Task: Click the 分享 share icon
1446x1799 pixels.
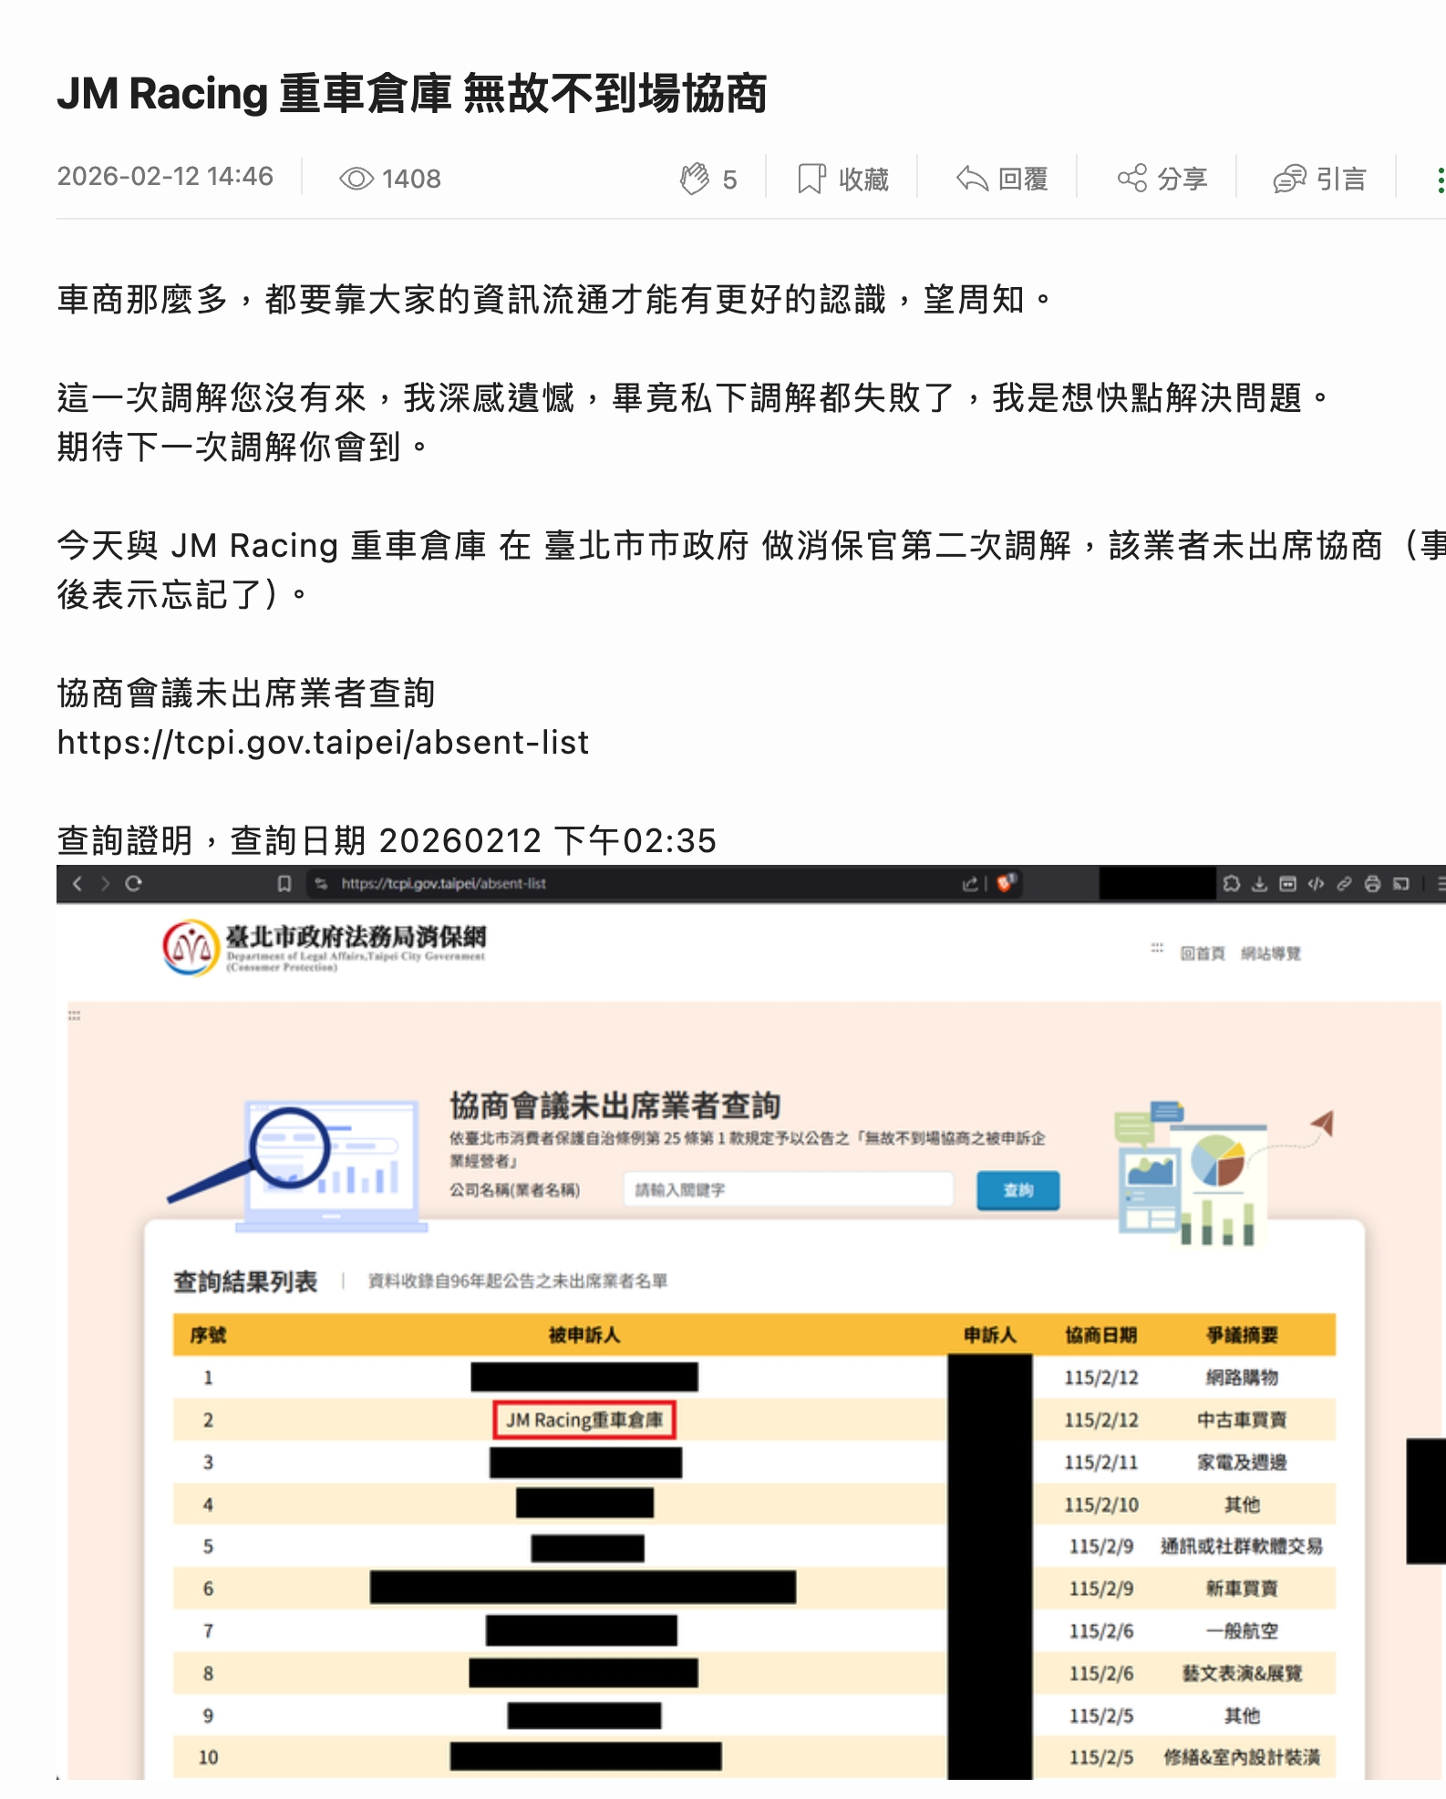Action: (1132, 179)
